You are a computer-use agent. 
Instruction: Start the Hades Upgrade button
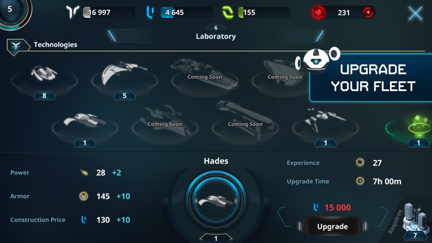point(332,226)
